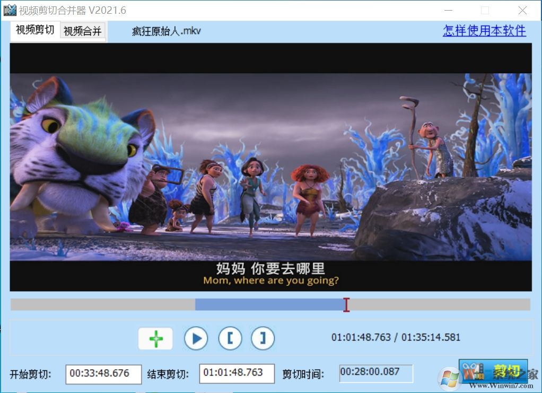The height and width of the screenshot is (393, 542).
Task: Click the app icon in the title bar
Action: pyautogui.click(x=10, y=11)
